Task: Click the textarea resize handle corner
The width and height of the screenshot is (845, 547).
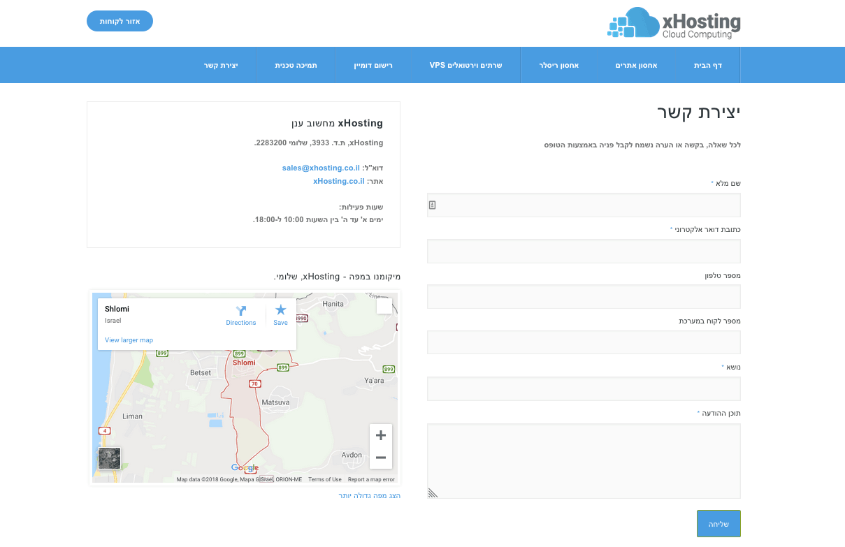Action: click(433, 493)
